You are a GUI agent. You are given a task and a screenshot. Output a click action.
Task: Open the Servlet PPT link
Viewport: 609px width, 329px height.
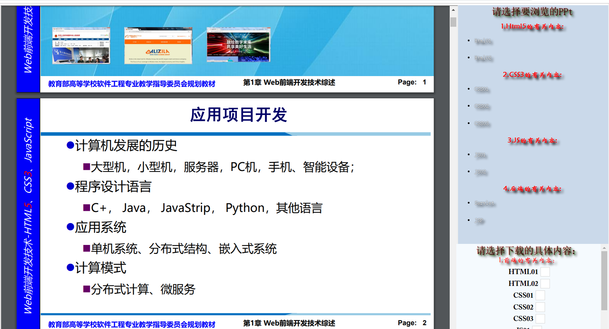(484, 203)
